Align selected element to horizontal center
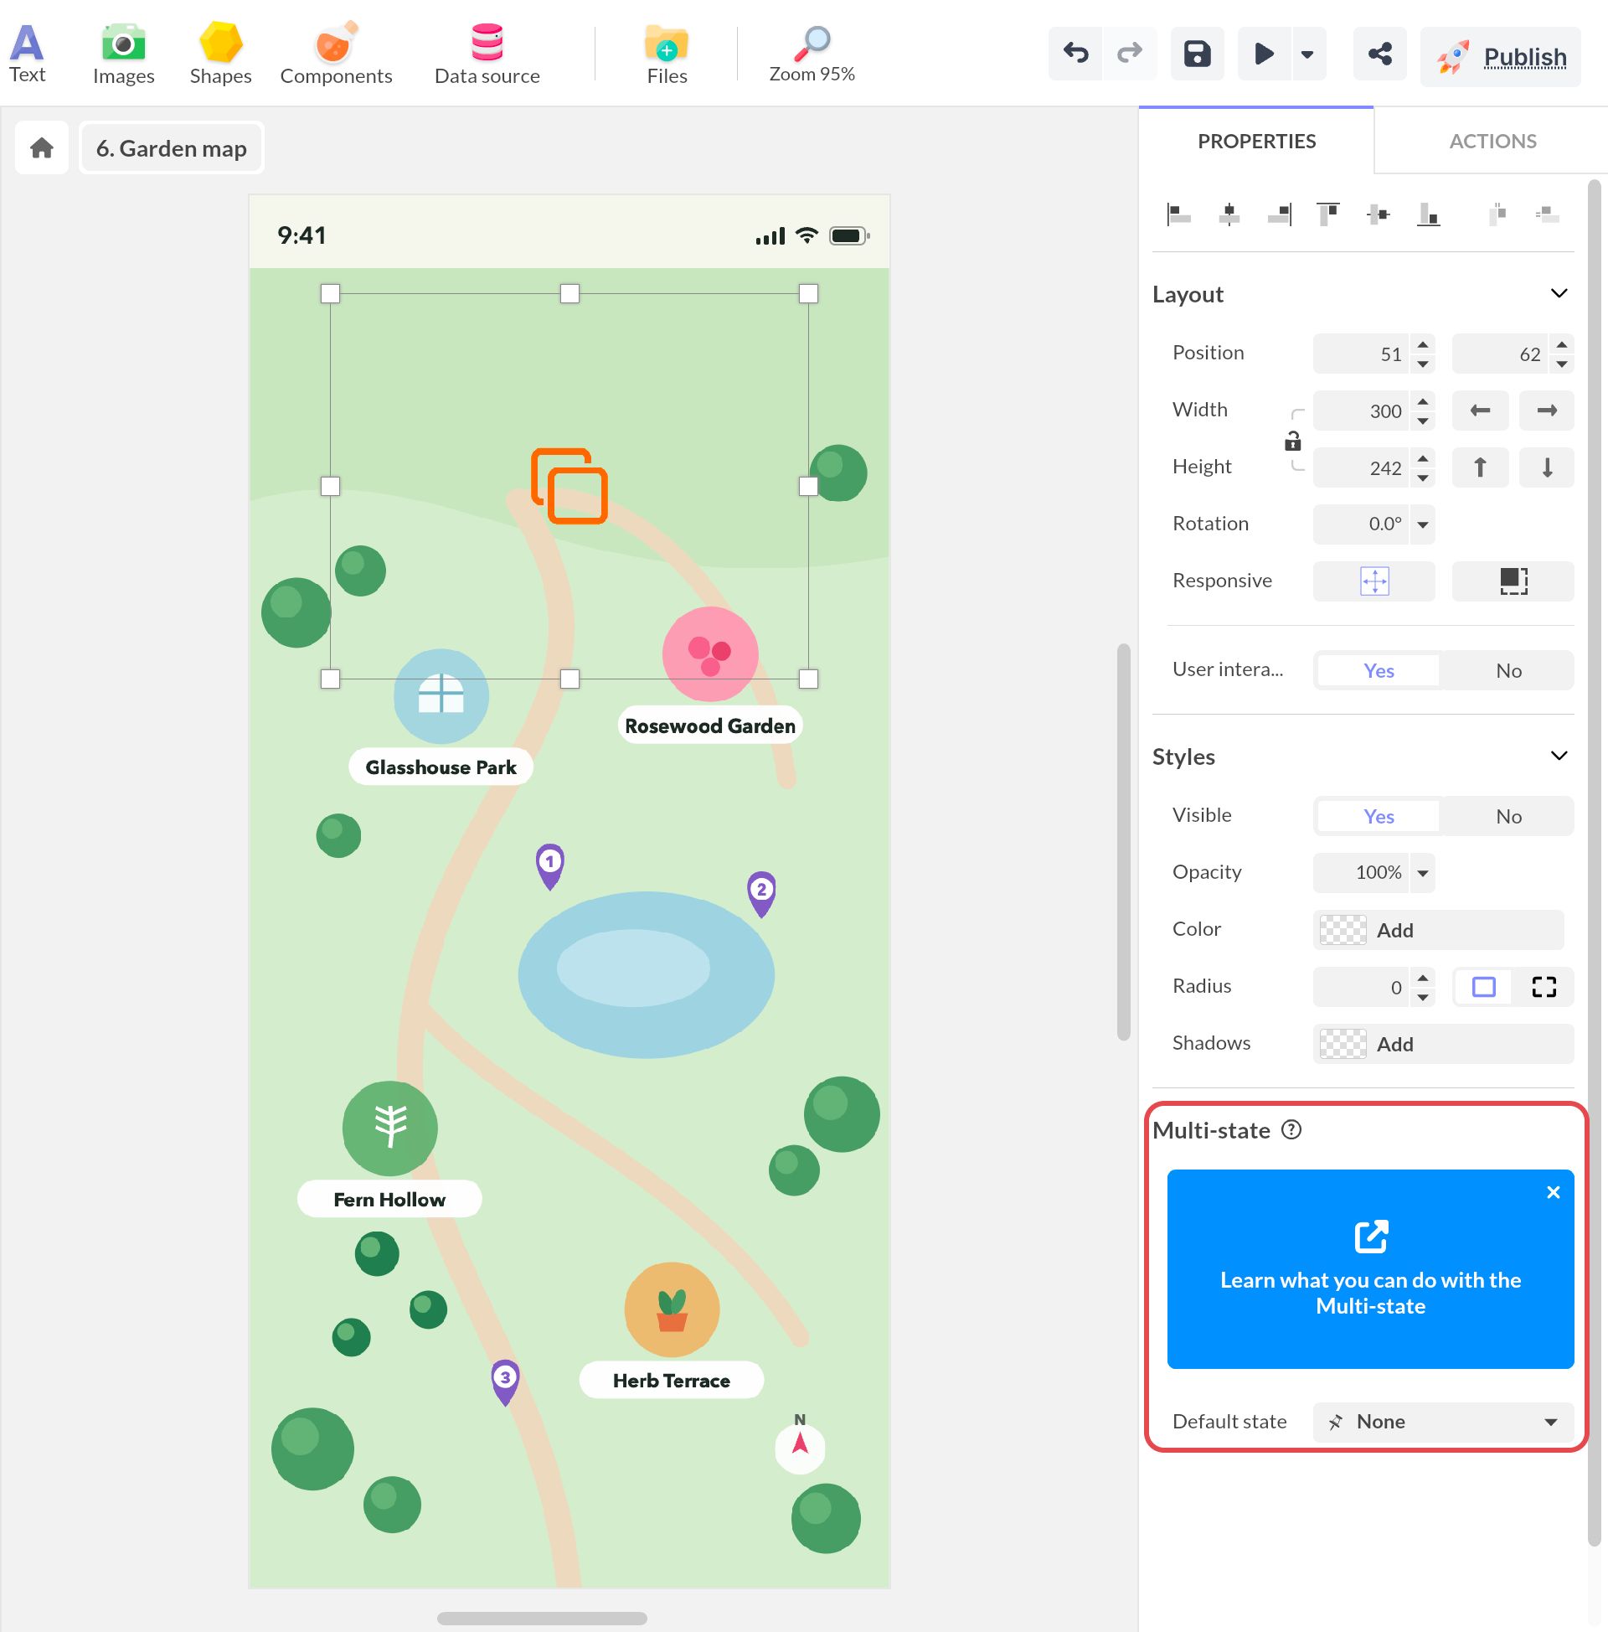Image resolution: width=1608 pixels, height=1632 pixels. pos(1229,214)
